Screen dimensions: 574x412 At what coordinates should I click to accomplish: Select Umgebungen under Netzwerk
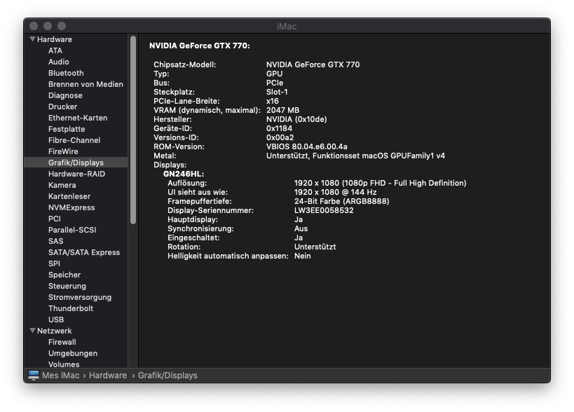[x=73, y=353]
